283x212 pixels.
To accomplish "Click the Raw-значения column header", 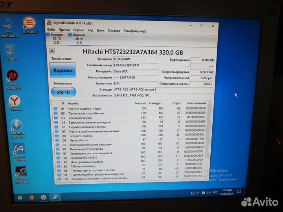I will (196, 103).
